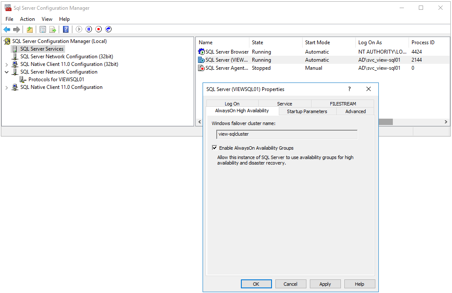Open the Action menu
Viewport: 452px width, 293px height.
tap(27, 19)
